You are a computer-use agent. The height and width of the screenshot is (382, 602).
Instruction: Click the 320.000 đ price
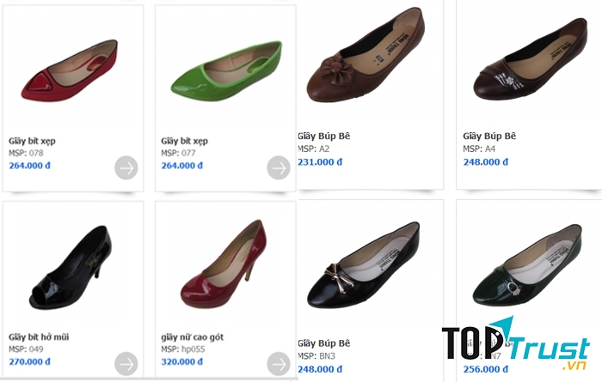tap(182, 361)
